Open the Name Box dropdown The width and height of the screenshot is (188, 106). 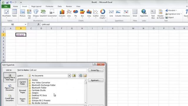25,24
